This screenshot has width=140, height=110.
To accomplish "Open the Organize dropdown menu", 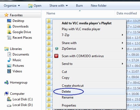I will [x=12, y=6].
